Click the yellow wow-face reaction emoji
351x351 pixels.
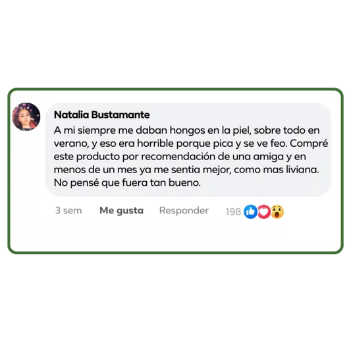point(277,211)
